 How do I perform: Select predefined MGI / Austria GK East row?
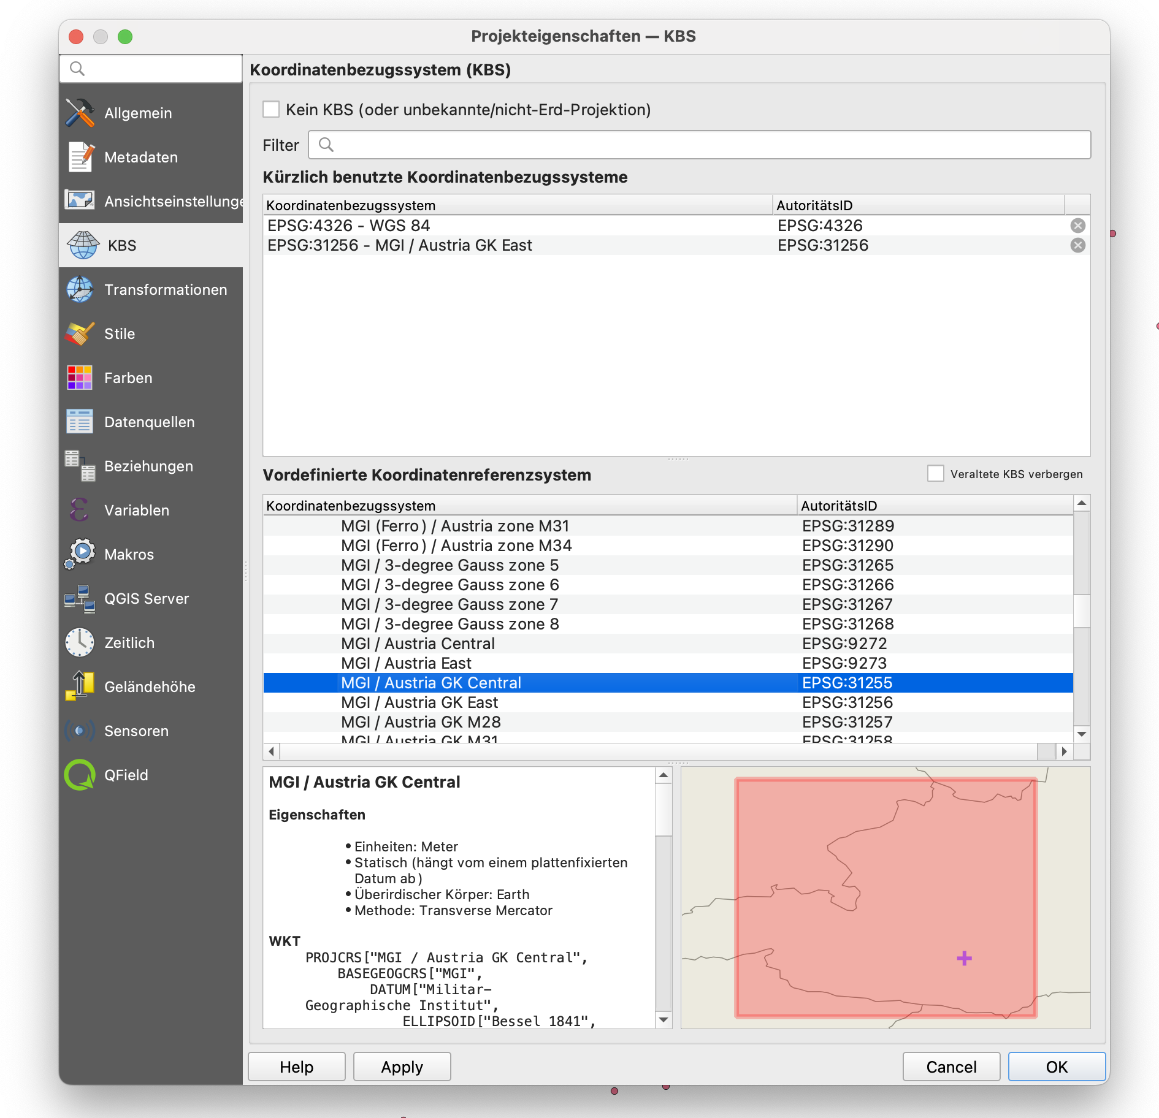pyautogui.click(x=668, y=702)
